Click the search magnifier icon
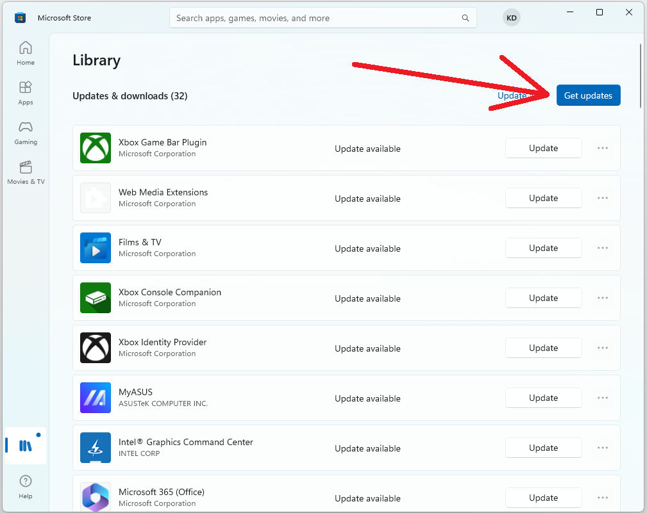Screen dimensions: 647x513 click(x=466, y=18)
